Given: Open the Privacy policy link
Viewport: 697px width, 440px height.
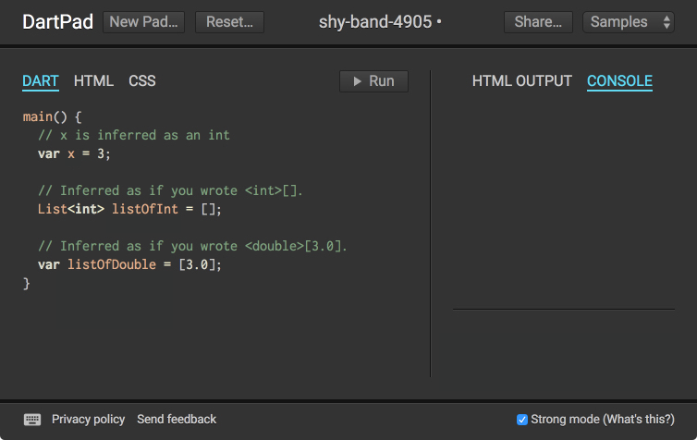Looking at the screenshot, I should point(88,419).
